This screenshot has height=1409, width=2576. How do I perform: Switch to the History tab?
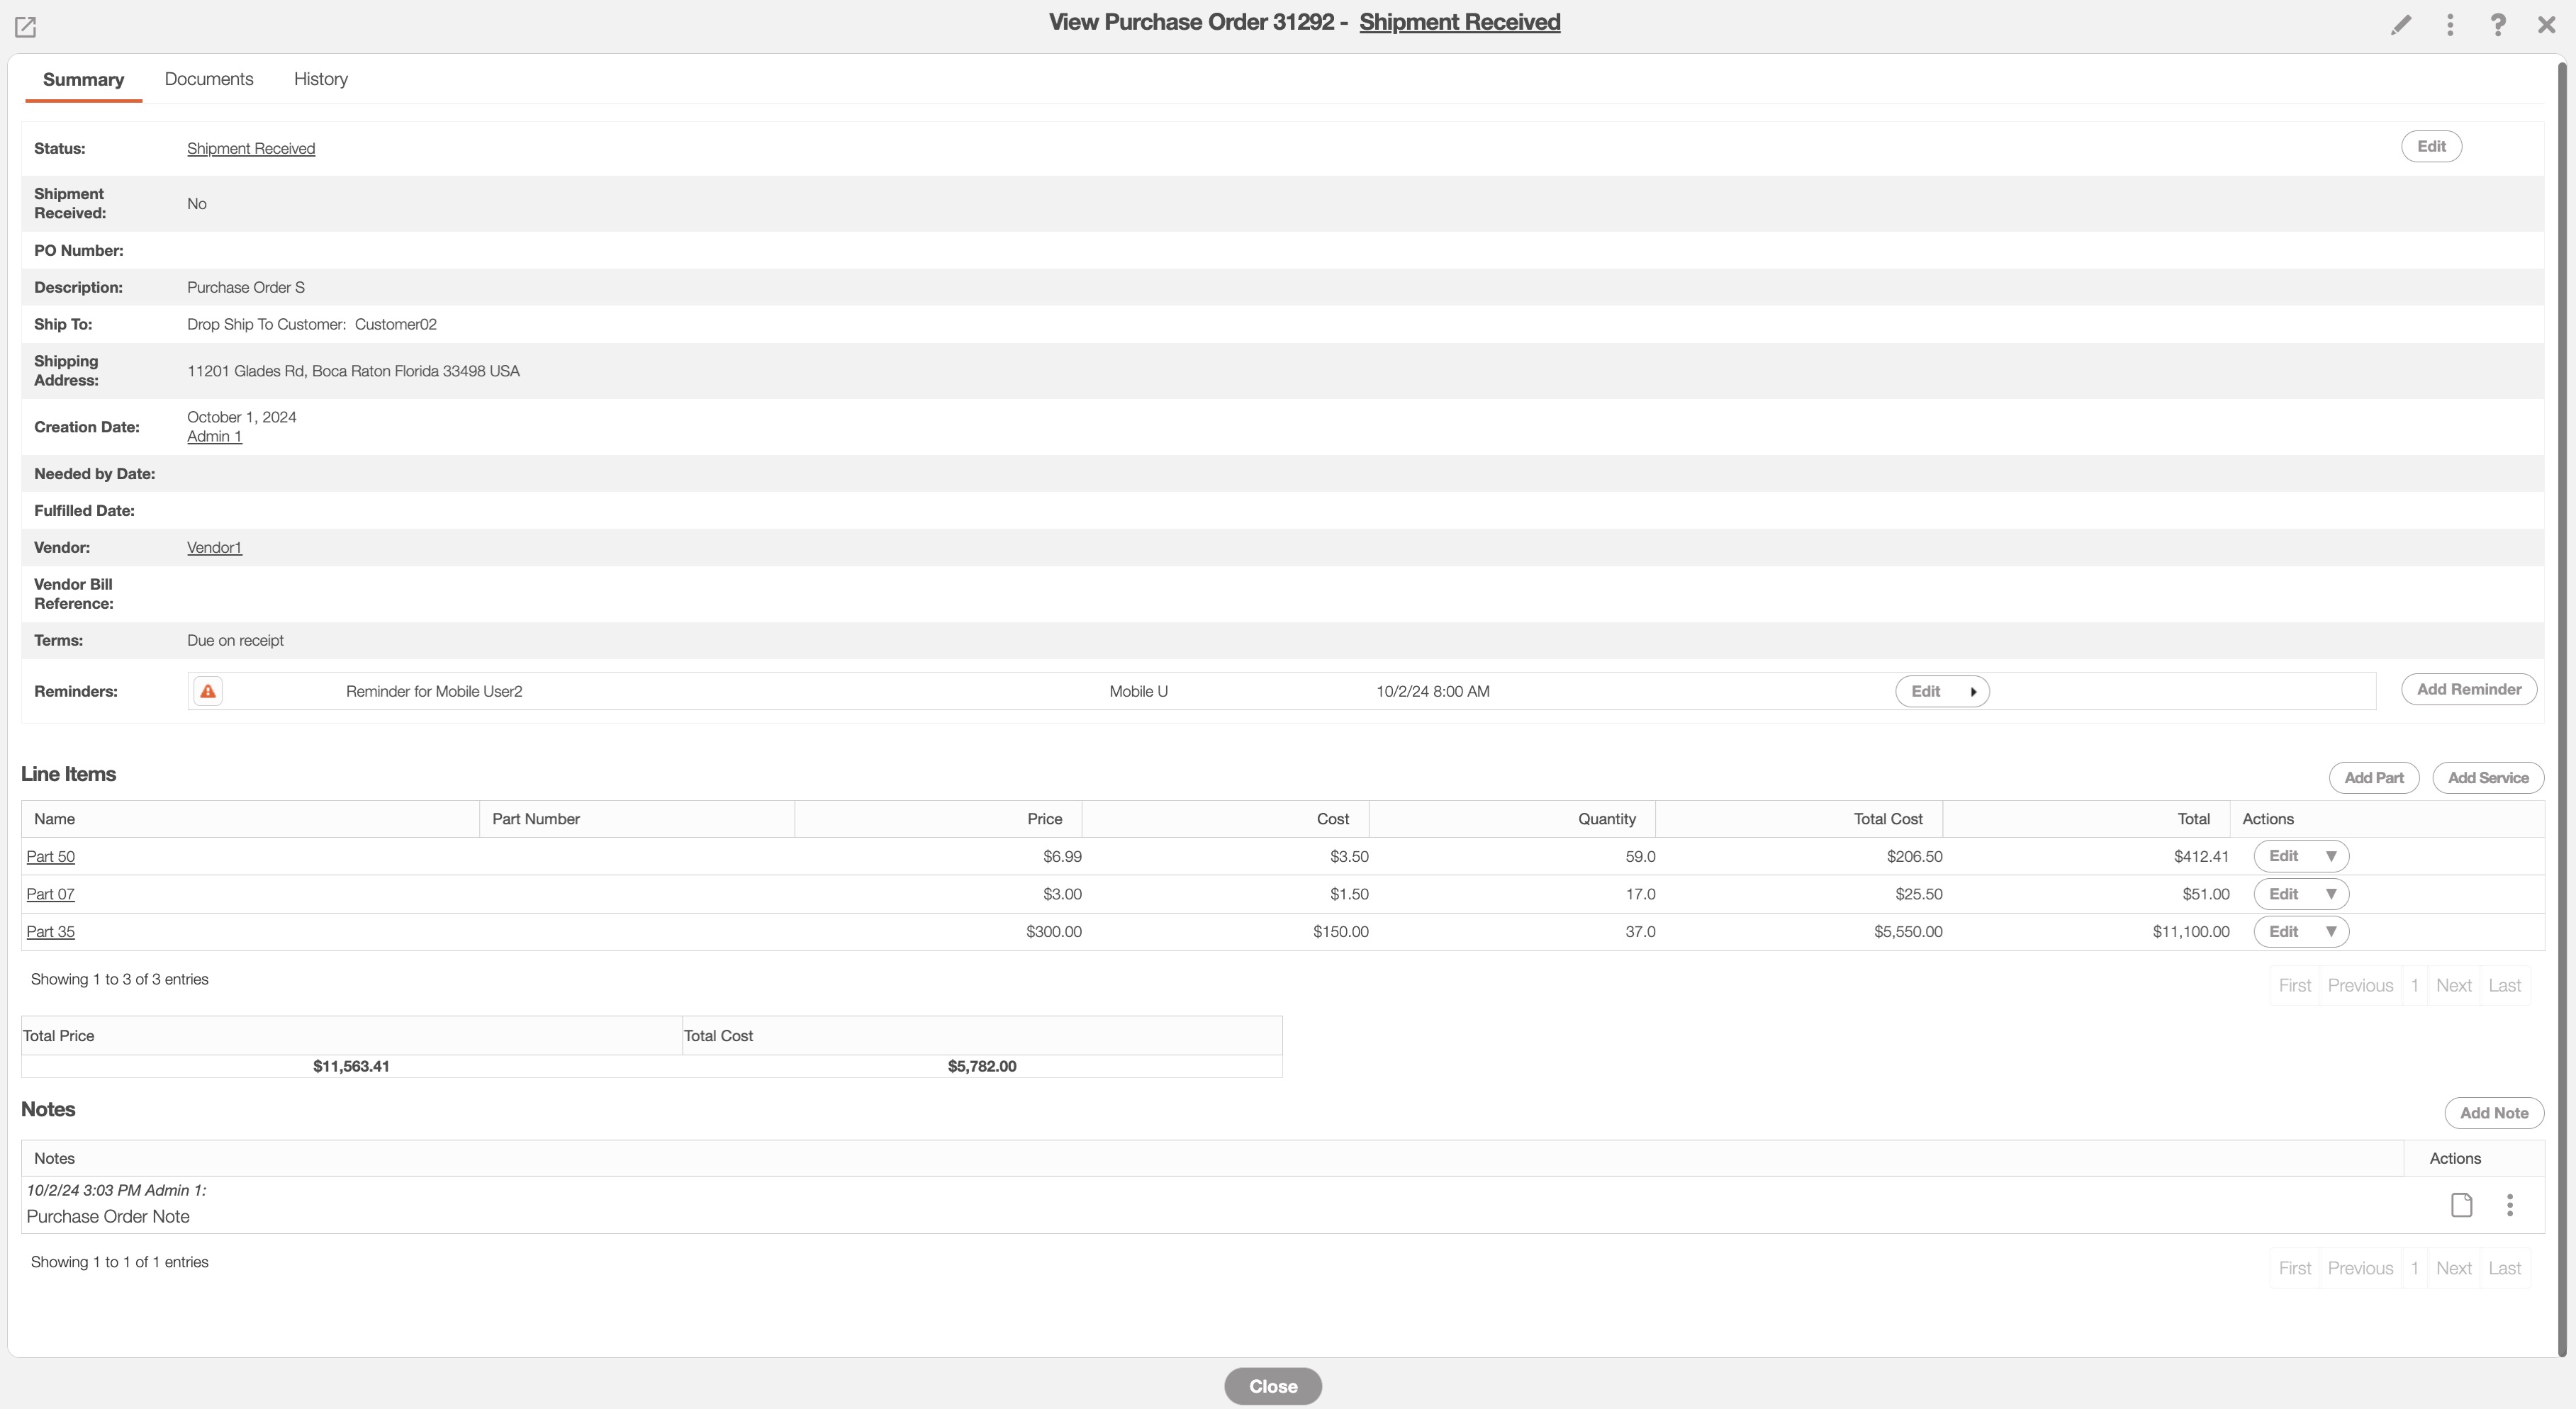(320, 79)
